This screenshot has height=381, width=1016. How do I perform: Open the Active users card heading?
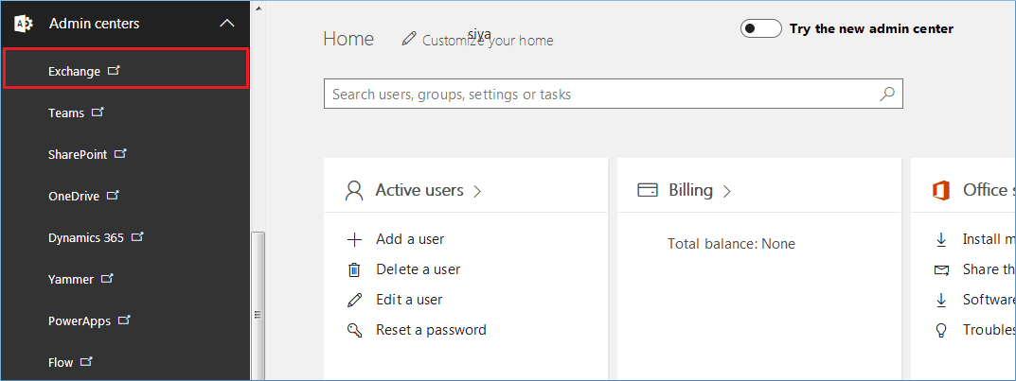(419, 190)
